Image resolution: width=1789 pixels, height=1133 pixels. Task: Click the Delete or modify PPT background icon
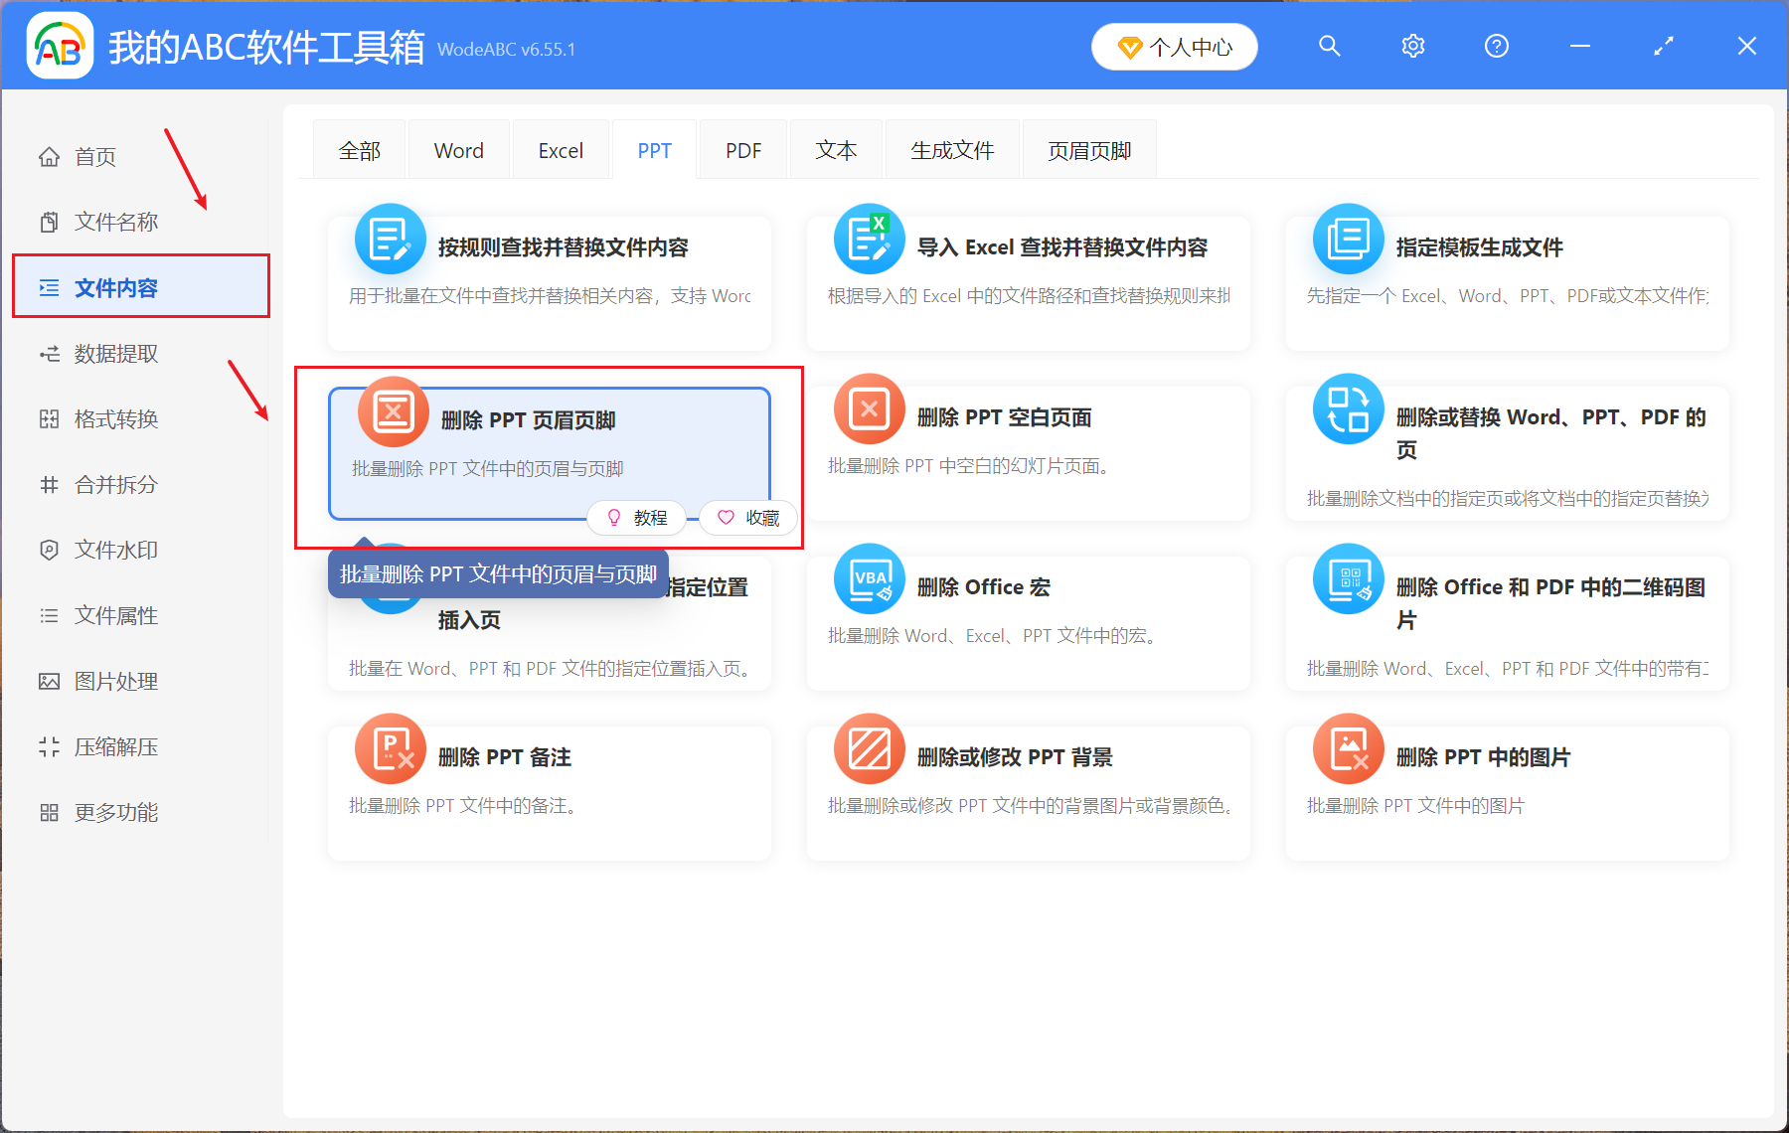[869, 749]
